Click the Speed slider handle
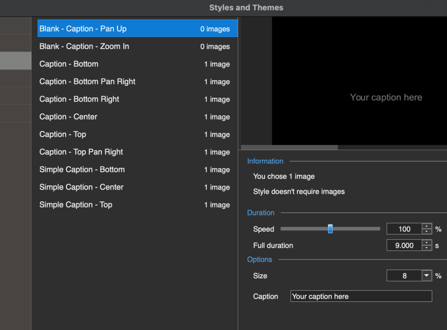The height and width of the screenshot is (330, 447). (x=330, y=229)
